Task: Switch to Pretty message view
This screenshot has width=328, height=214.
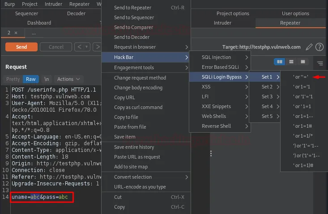Action: click(13, 79)
